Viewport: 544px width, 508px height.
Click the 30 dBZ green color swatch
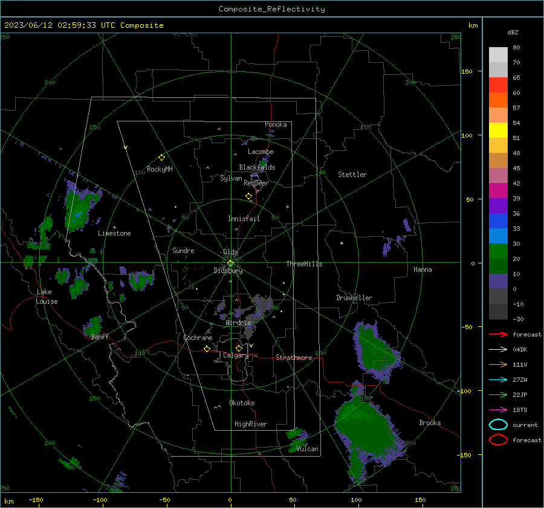[498, 251]
